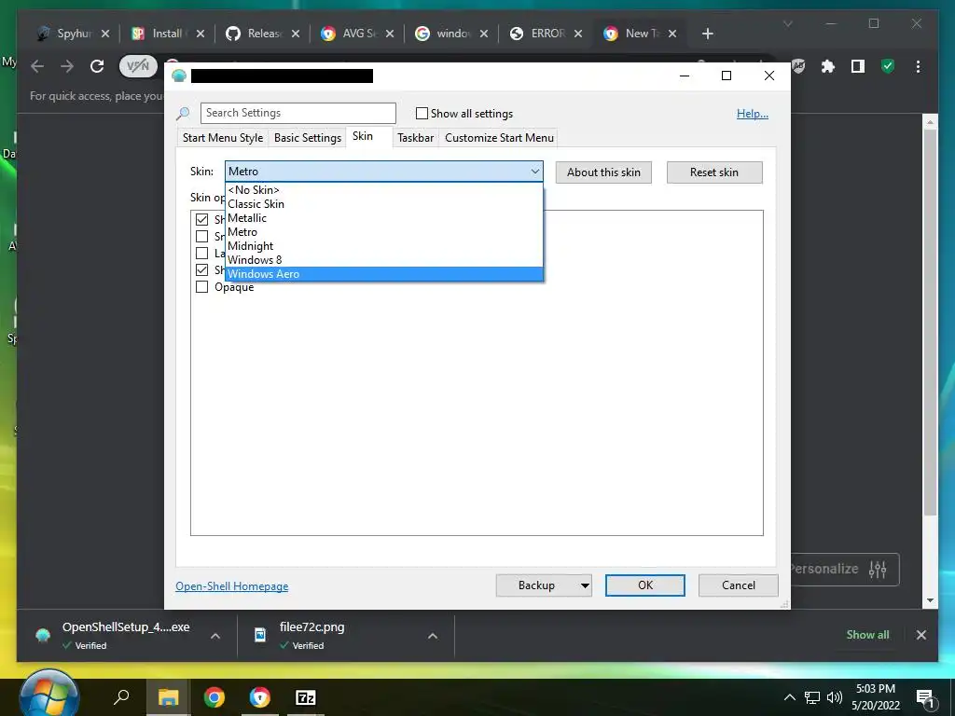Select Windows Aero in skin list
The image size is (955, 716).
click(x=383, y=274)
